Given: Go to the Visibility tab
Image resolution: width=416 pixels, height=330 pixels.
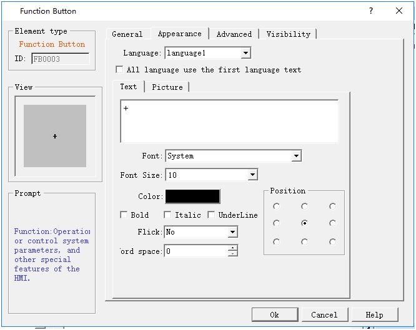Looking at the screenshot, I should [288, 34].
